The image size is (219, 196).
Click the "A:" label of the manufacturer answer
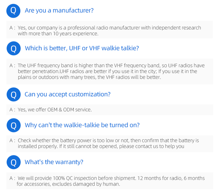[12, 28]
